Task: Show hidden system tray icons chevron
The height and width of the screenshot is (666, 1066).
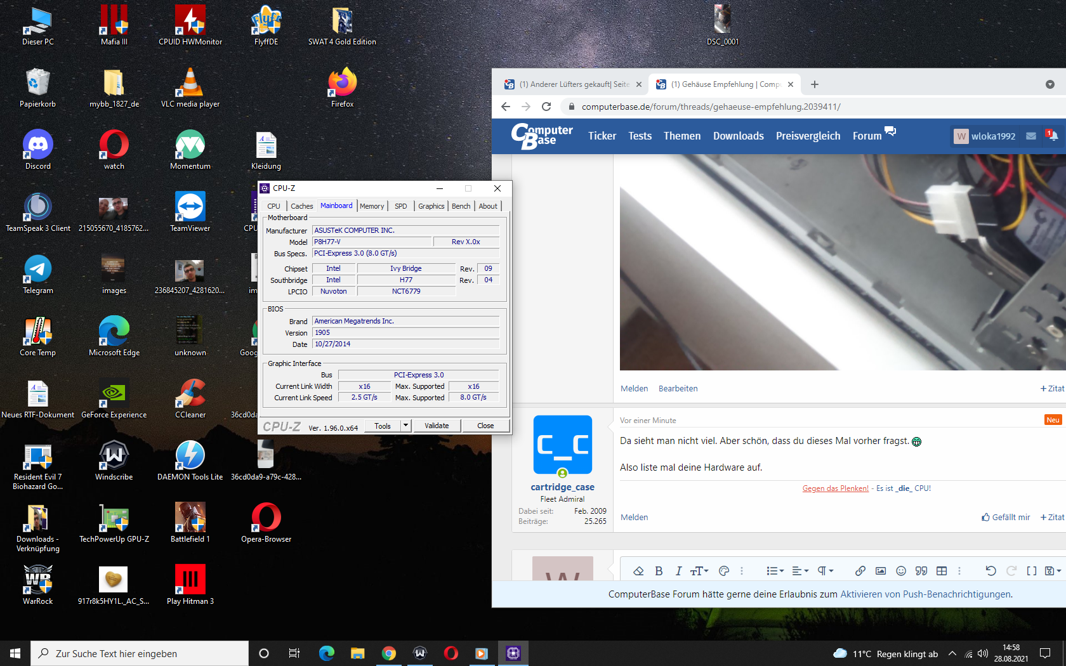Action: pyautogui.click(x=952, y=653)
